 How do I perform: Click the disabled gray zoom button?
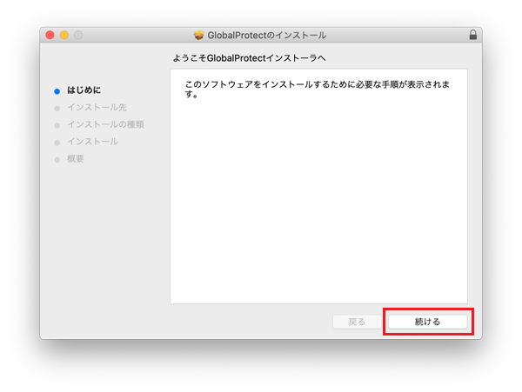(78, 35)
